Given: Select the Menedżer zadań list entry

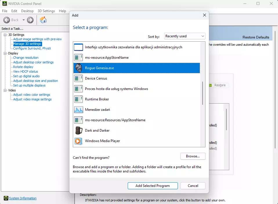Looking at the screenshot, I should [137, 110].
